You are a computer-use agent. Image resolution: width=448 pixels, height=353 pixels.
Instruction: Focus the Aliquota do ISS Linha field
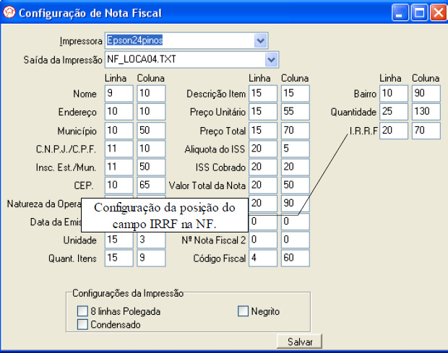tap(263, 148)
